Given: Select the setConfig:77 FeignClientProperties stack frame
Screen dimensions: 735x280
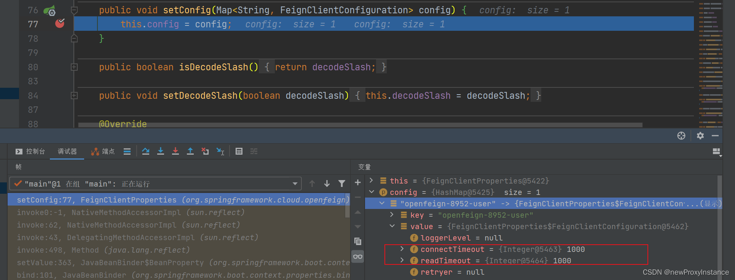Looking at the screenshot, I should (176, 200).
